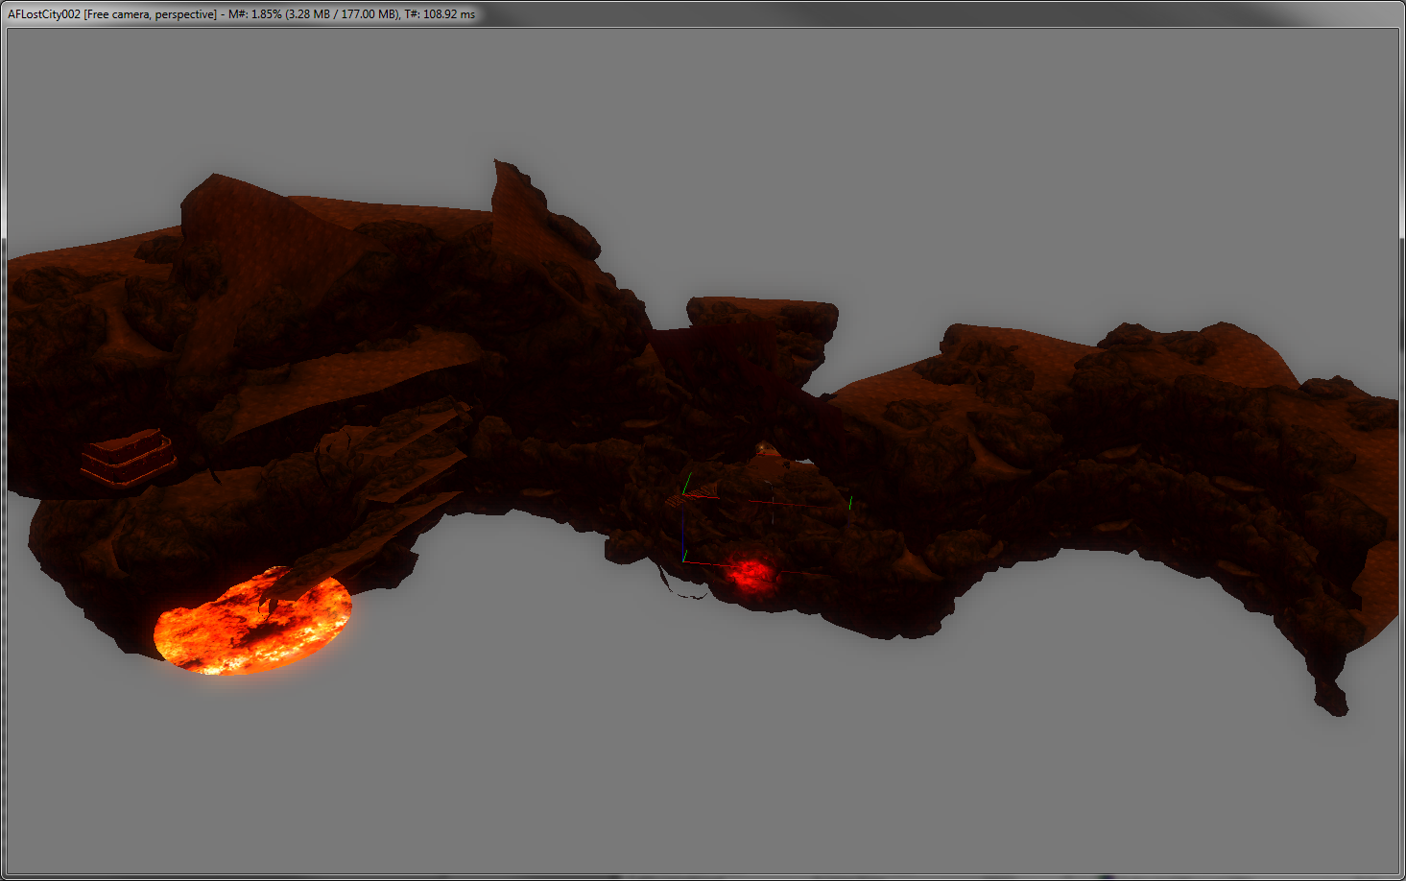Select the glowing orange lava pool object
Screen dimensions: 1406x881
[x=251, y=622]
